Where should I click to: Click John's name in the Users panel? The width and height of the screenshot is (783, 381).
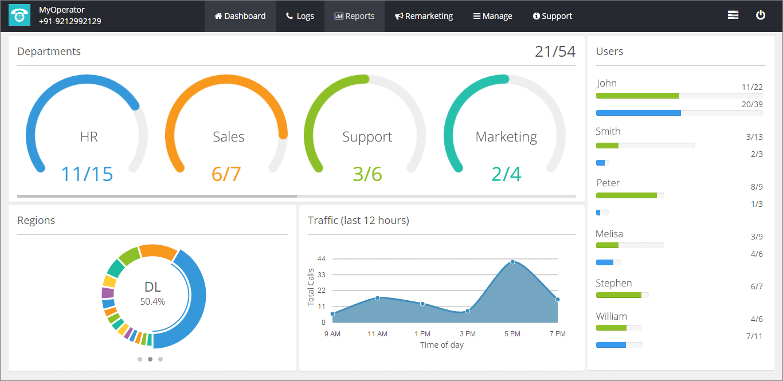tap(606, 83)
